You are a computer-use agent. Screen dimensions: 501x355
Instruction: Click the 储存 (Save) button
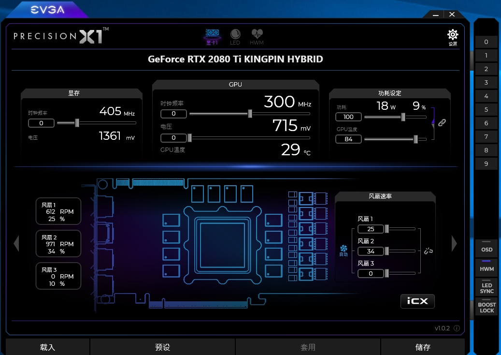click(x=423, y=347)
